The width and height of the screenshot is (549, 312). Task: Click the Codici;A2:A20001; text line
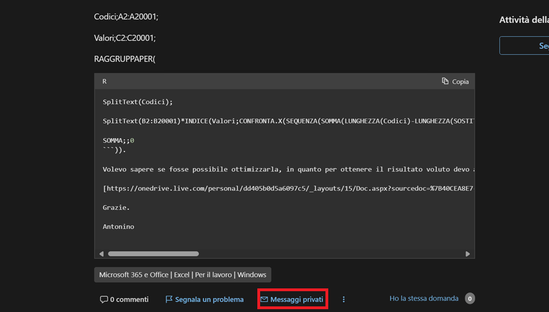pos(126,16)
